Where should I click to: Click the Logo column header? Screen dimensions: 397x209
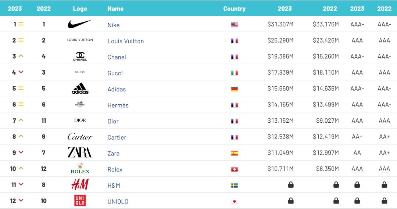(80, 8)
